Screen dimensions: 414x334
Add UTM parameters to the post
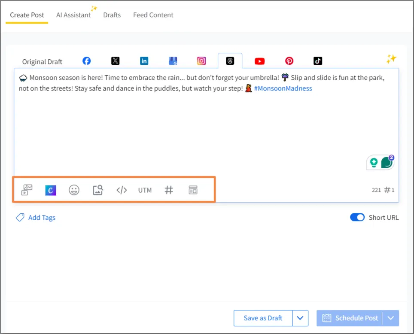(x=145, y=190)
